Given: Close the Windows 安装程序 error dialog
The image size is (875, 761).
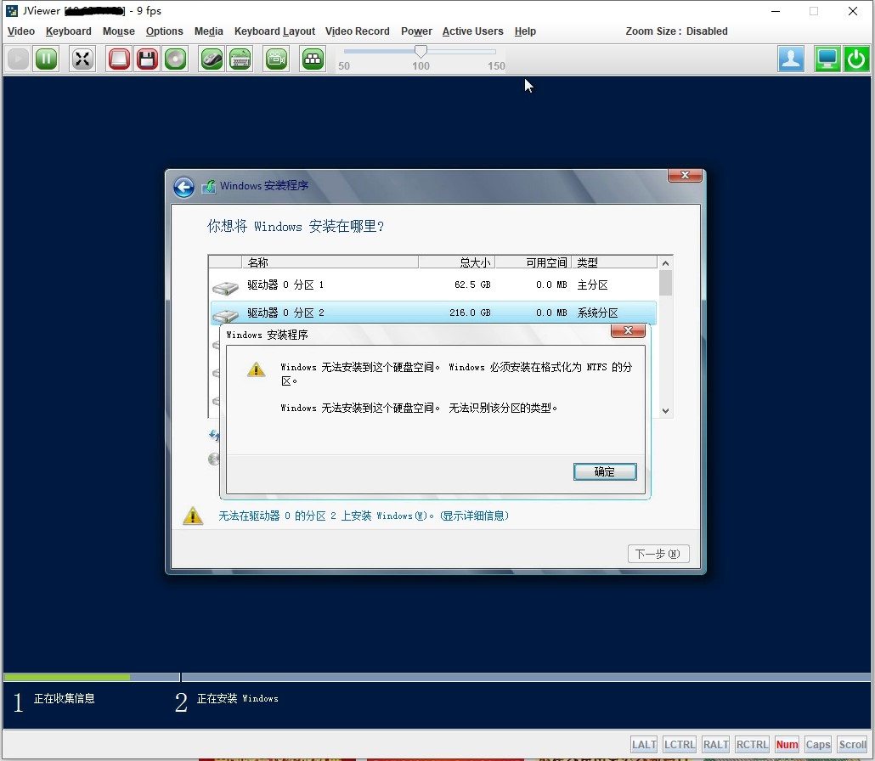Looking at the screenshot, I should point(628,330).
